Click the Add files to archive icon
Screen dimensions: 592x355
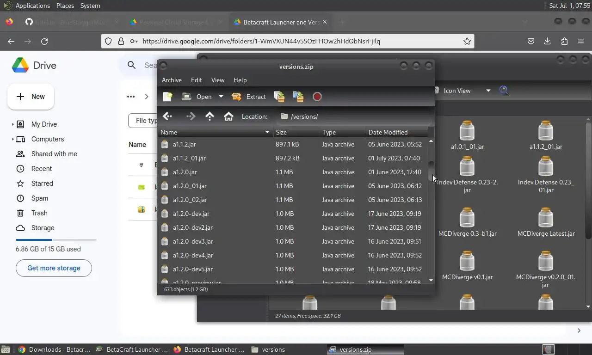click(279, 97)
